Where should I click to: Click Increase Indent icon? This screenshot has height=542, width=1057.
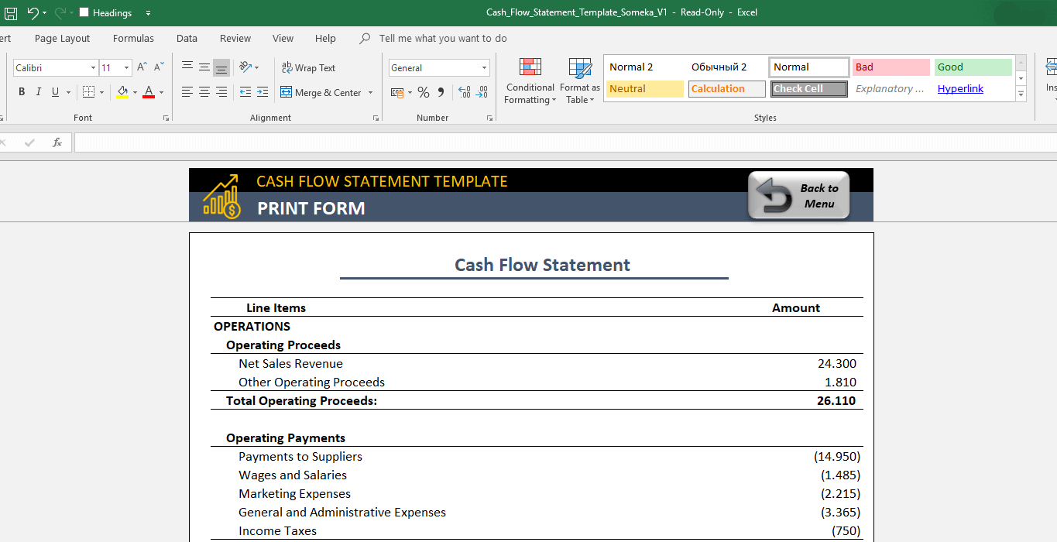tap(263, 92)
